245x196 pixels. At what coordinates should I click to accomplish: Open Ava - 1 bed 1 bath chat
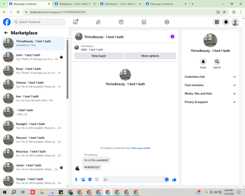click(x=33, y=98)
